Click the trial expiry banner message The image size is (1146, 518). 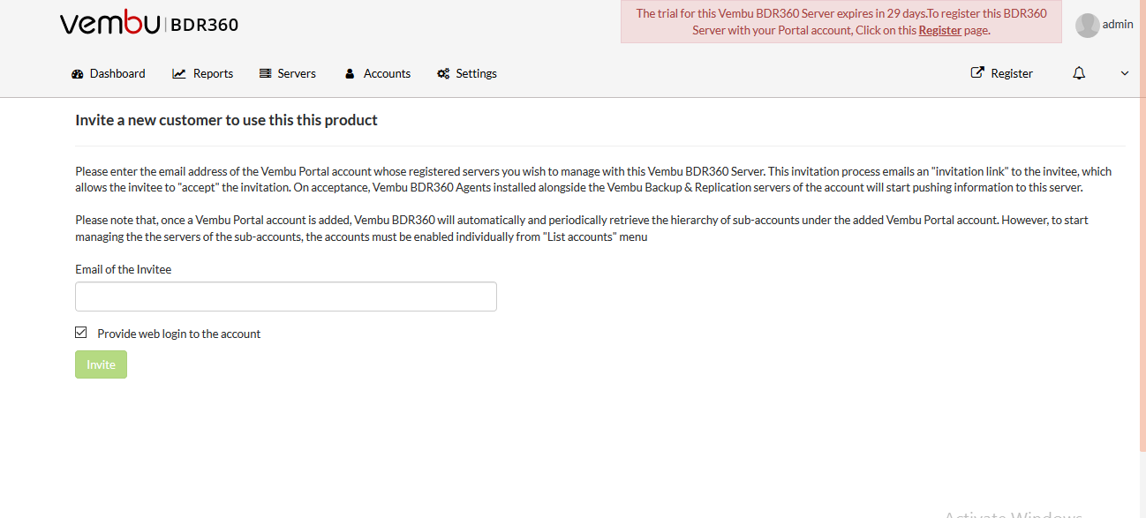[841, 22]
